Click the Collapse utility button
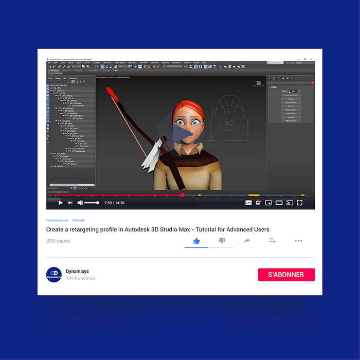Viewport: 360px width, 360px height. pos(291,99)
